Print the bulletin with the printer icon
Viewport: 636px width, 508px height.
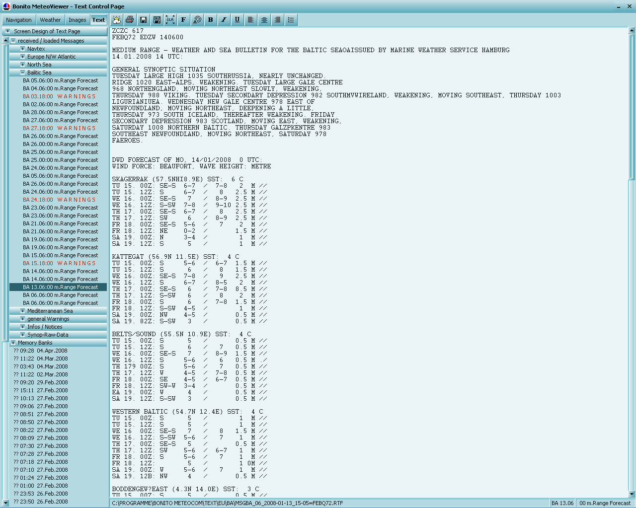click(130, 20)
